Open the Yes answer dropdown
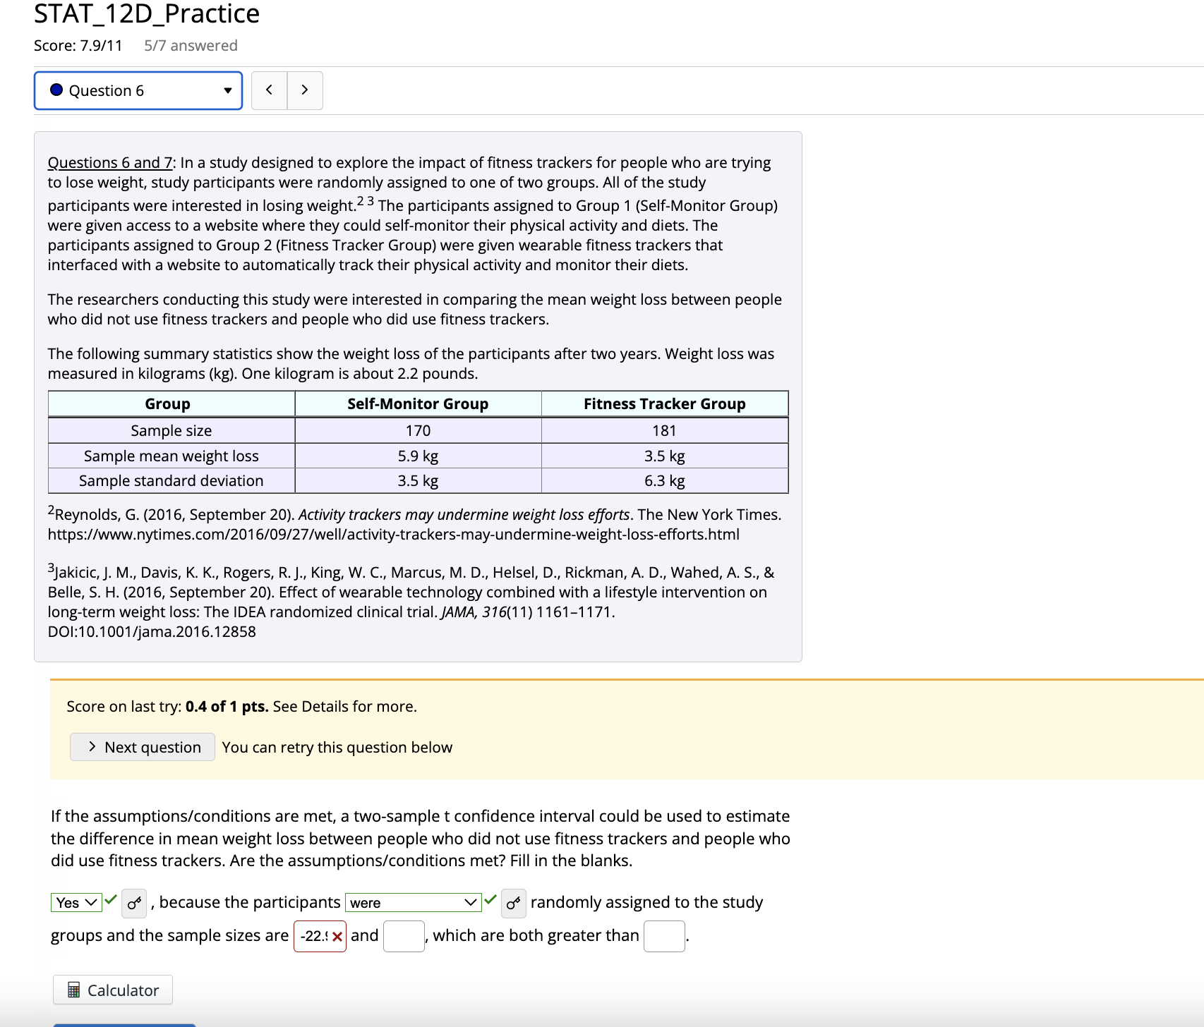Screen dimensions: 1204x1027 pyautogui.click(x=76, y=902)
